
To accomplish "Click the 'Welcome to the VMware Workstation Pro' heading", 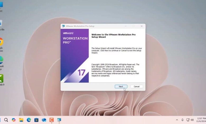I will coord(114,36).
